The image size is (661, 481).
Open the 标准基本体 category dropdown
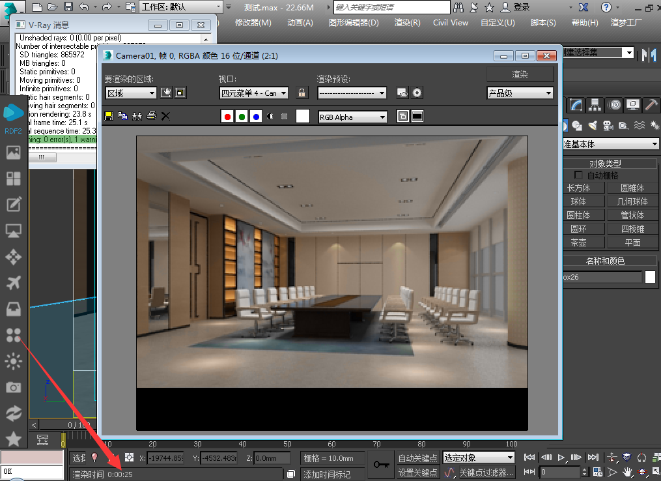(611, 144)
